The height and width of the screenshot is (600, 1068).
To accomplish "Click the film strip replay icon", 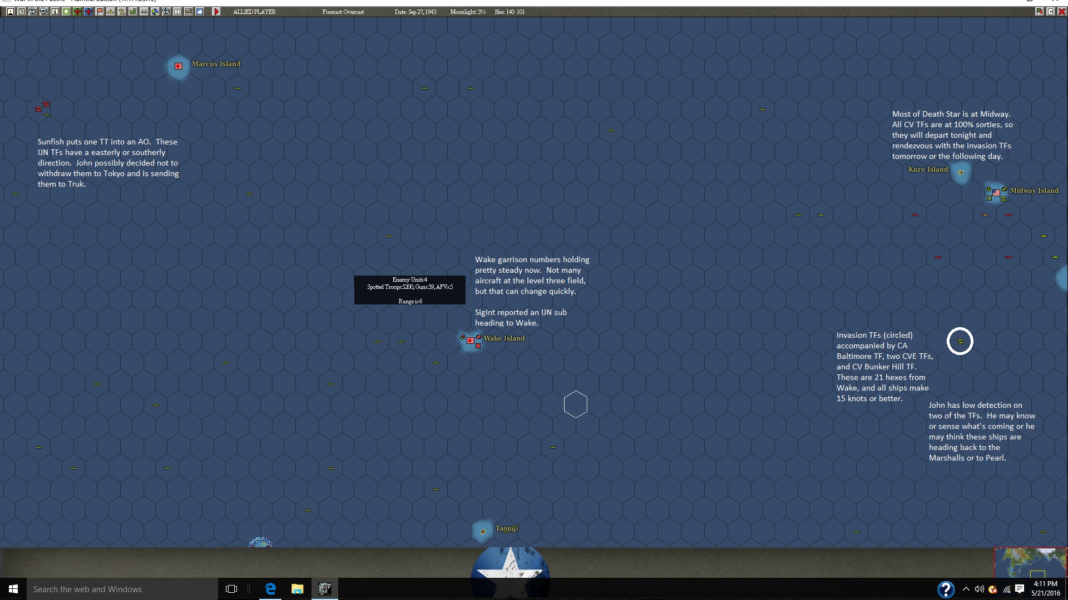I will point(189,12).
